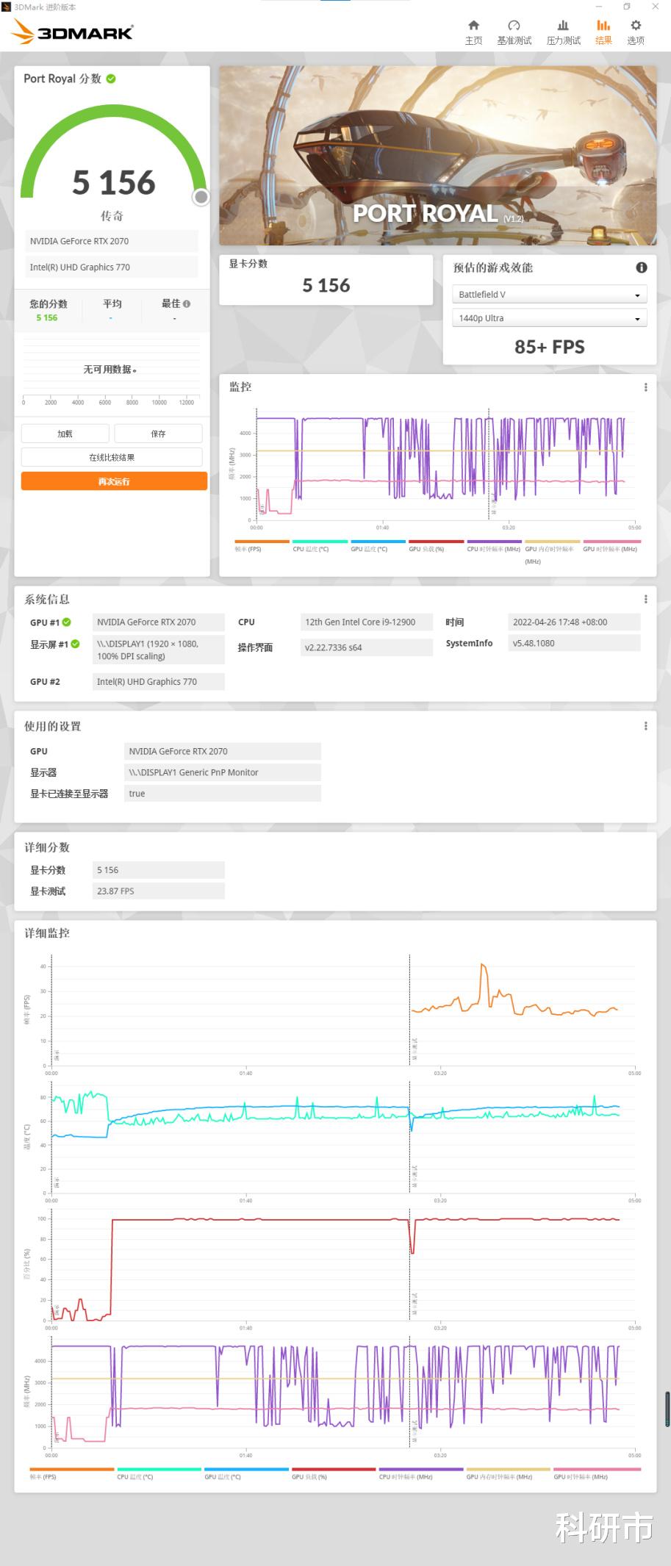This screenshot has height=1566, width=671.
Task: Toggle the GPU 温度 legend in monitoring chart
Action: (378, 547)
